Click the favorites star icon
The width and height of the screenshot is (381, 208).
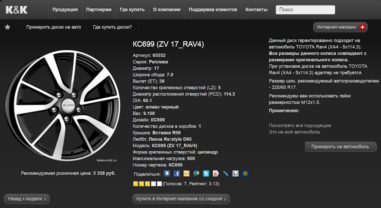[8, 27]
